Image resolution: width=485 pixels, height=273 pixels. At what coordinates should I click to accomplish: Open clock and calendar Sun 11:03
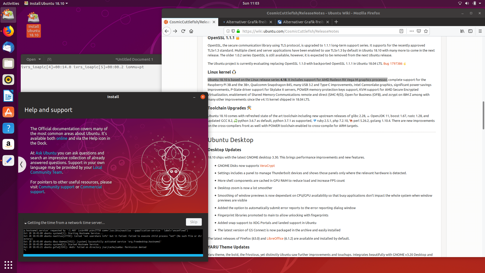251,3
